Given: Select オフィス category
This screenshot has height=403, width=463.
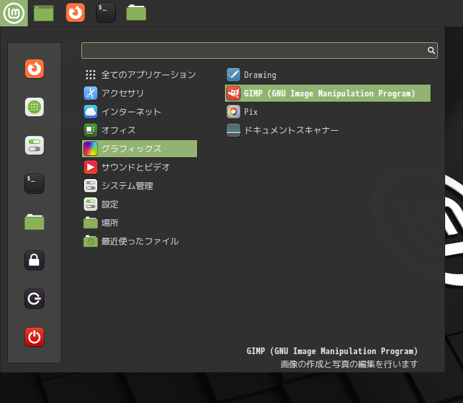Looking at the screenshot, I should (140, 130).
